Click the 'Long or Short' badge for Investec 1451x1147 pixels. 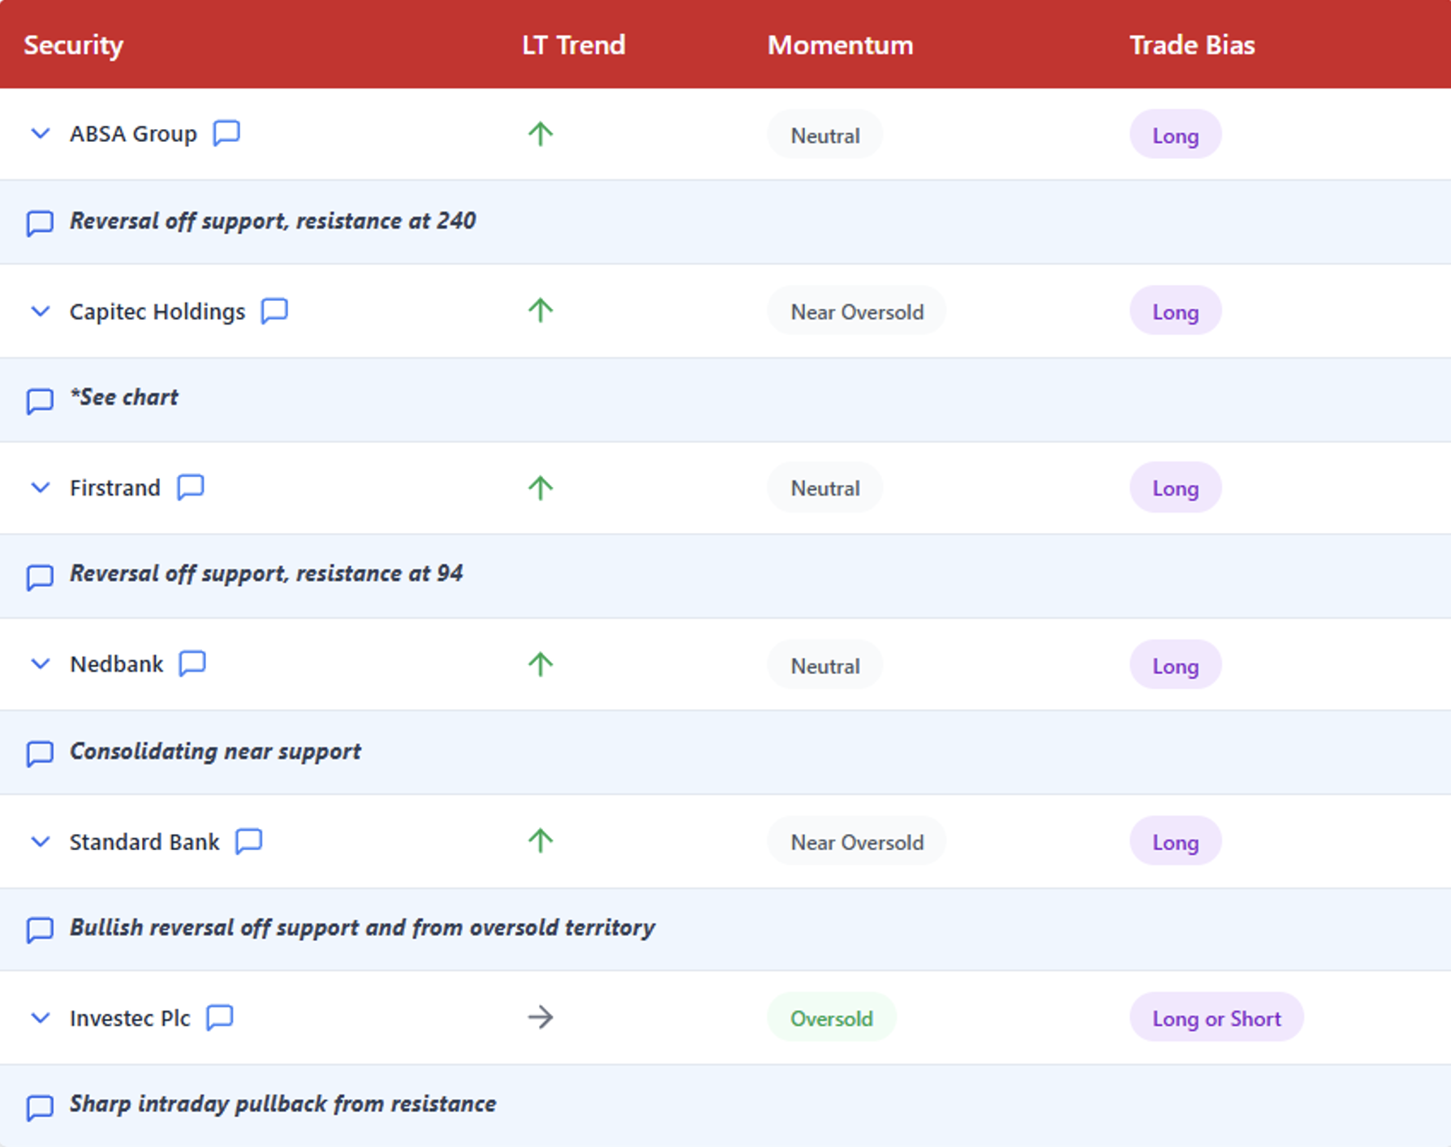coord(1216,1018)
